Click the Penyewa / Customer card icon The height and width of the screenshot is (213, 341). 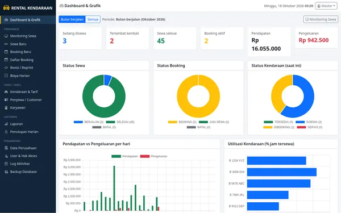(6, 100)
